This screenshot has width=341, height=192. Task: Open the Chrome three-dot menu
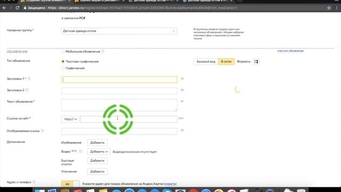pos(337,8)
